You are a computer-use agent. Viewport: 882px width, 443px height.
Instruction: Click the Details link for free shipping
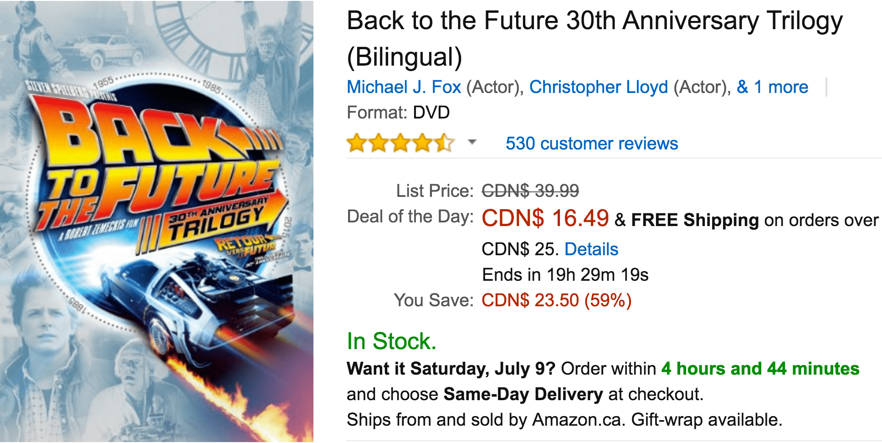[x=591, y=249]
